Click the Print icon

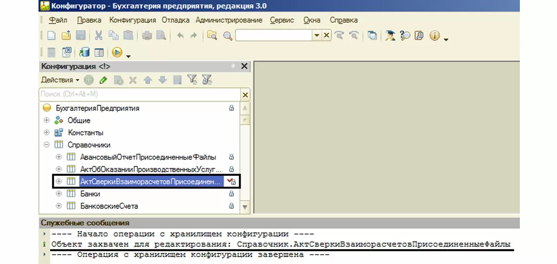point(147,35)
